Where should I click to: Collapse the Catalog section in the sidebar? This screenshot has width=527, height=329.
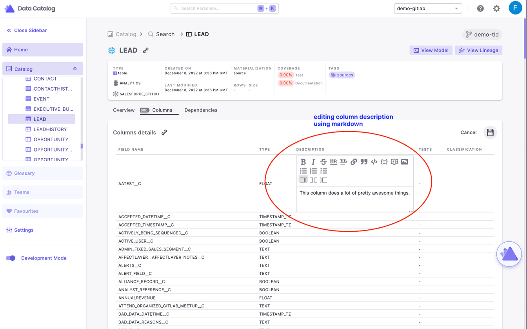[x=75, y=69]
